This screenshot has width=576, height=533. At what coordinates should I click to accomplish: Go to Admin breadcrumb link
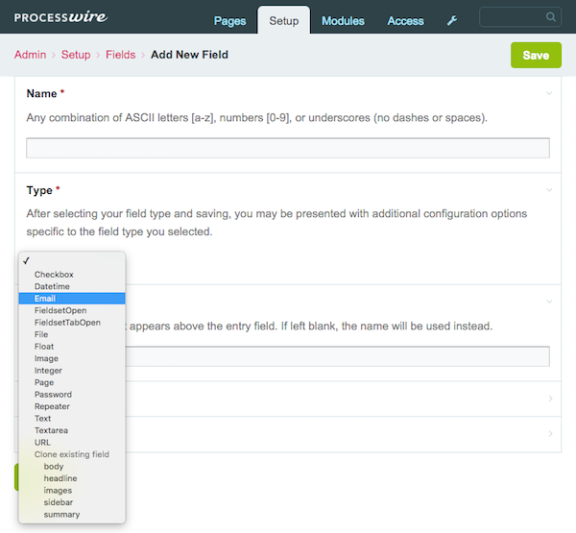point(30,55)
